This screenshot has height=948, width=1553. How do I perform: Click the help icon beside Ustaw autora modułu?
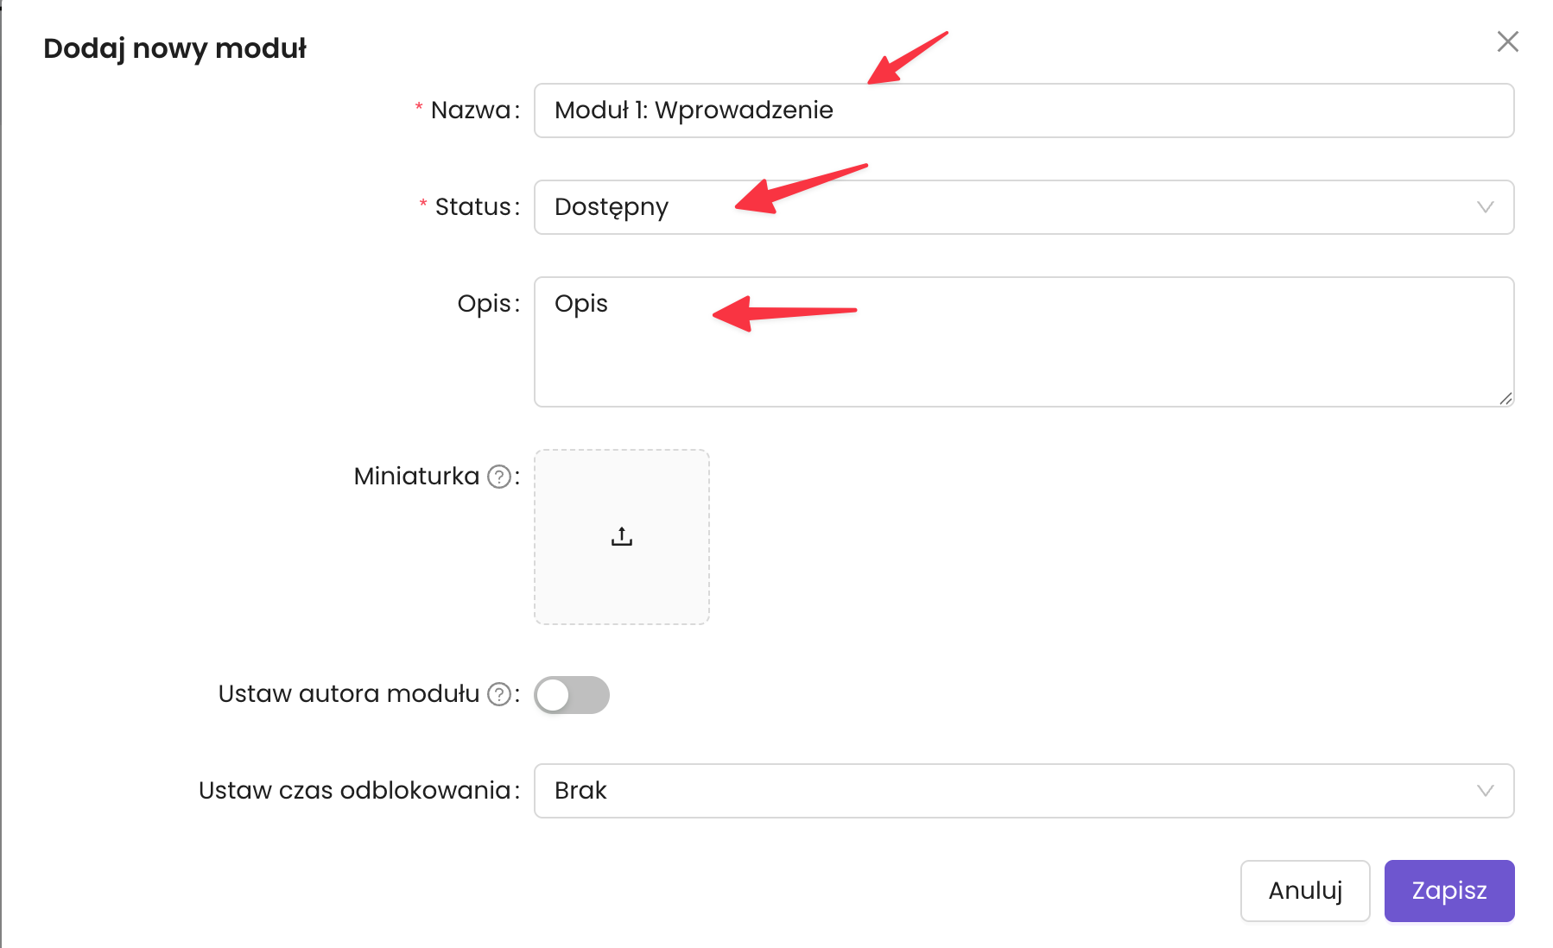pyautogui.click(x=499, y=694)
